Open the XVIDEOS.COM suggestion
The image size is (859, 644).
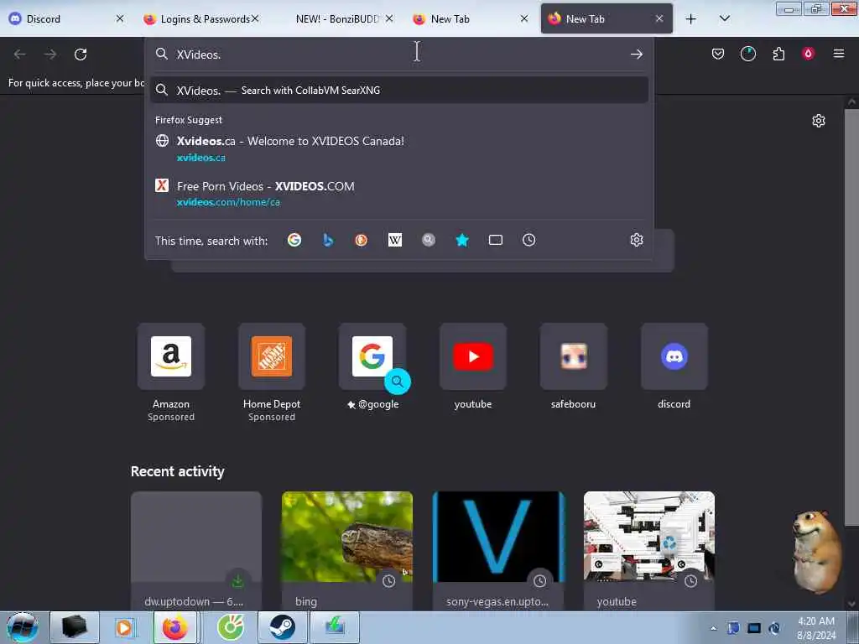pos(398,194)
